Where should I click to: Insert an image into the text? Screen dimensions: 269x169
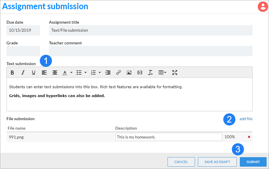[x=129, y=73]
